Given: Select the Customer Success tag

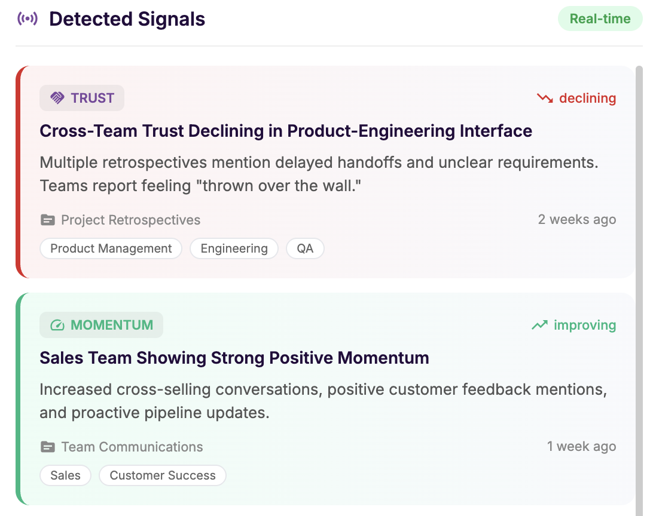Looking at the screenshot, I should tap(163, 475).
